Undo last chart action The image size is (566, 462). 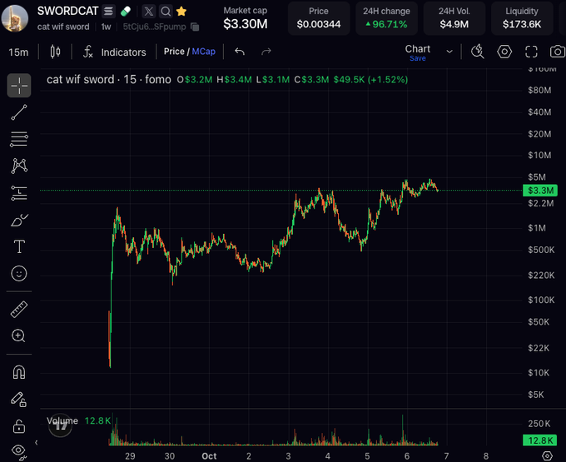pos(240,52)
